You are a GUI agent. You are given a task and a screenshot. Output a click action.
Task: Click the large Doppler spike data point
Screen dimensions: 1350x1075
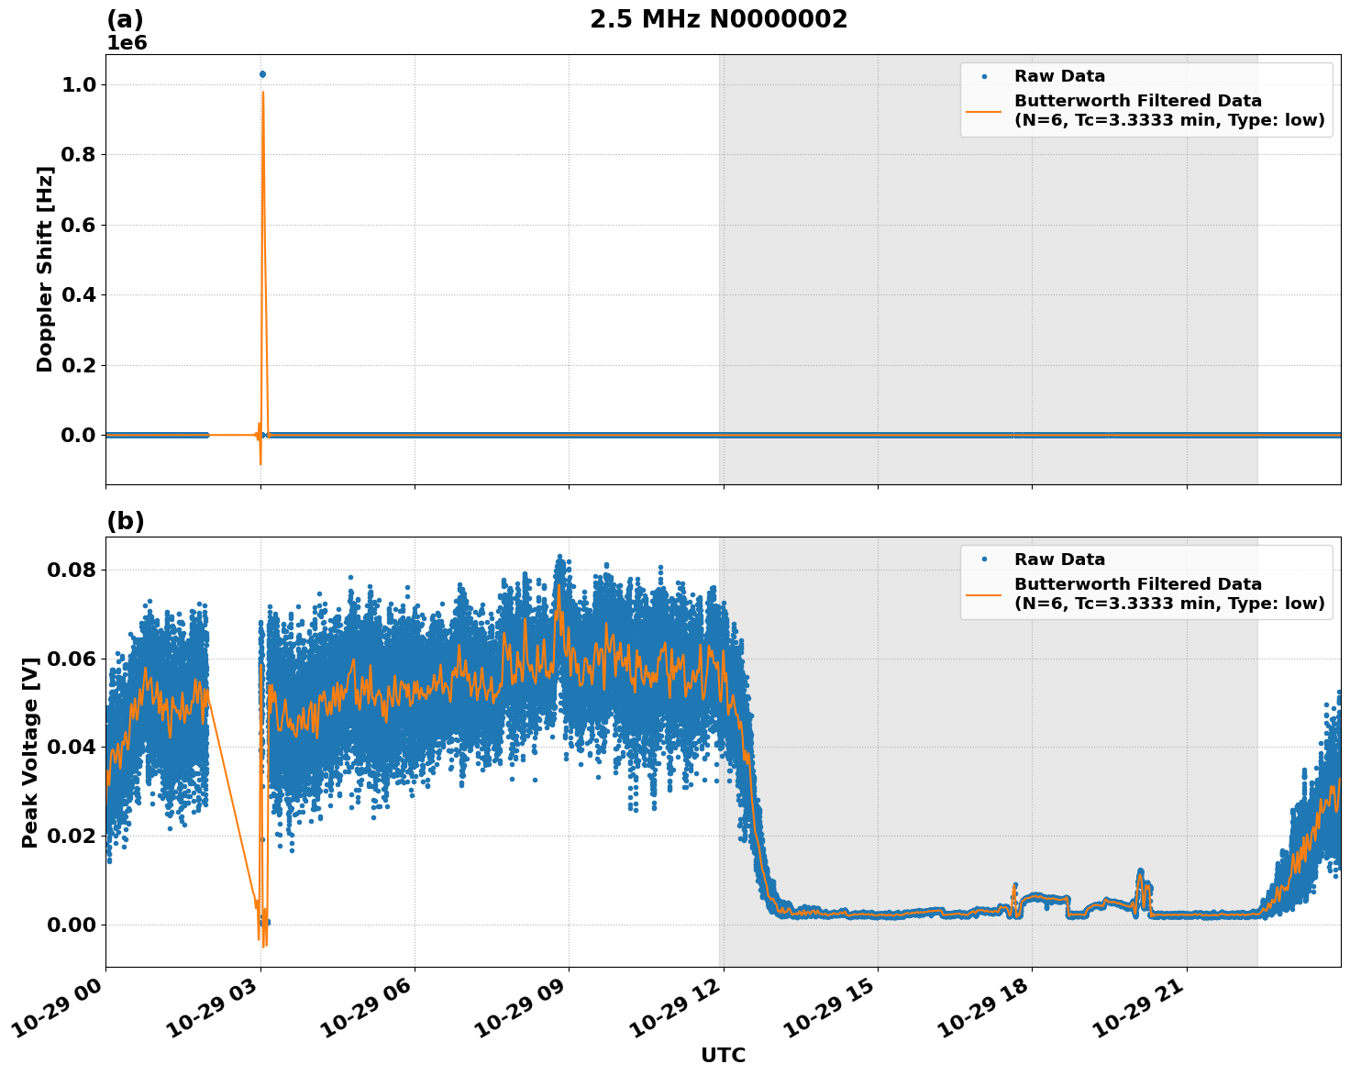pos(263,72)
